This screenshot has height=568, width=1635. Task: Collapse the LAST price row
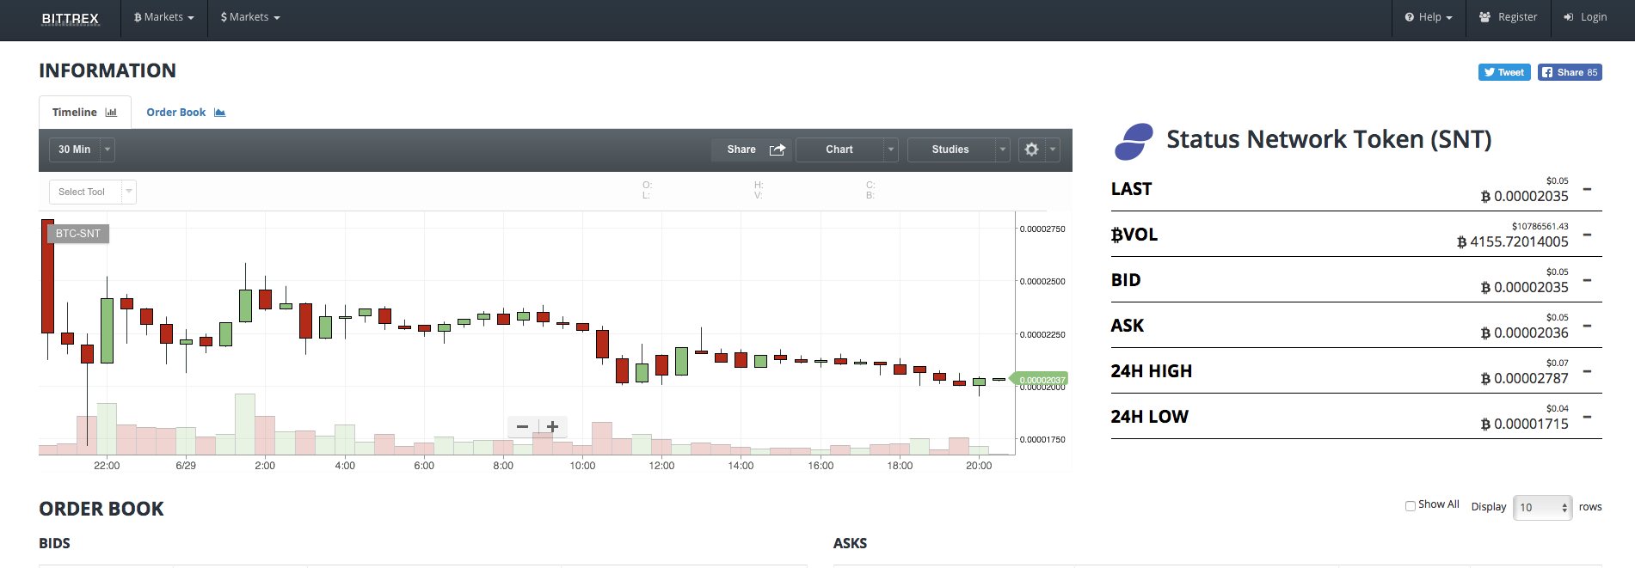(x=1587, y=189)
